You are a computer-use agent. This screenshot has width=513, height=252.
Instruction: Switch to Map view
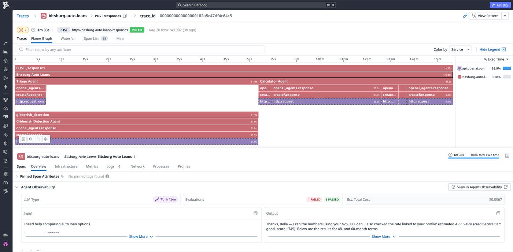pos(120,38)
